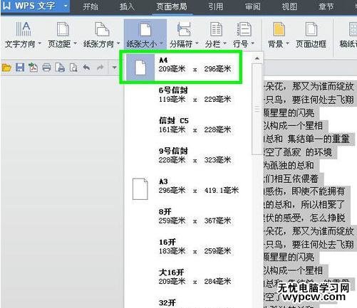Choose 大16开 paper size

pos(187,277)
